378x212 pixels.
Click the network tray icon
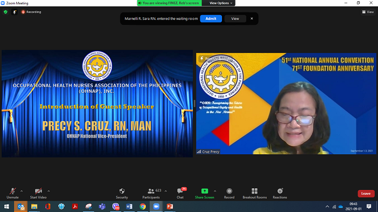pyautogui.click(x=334, y=207)
